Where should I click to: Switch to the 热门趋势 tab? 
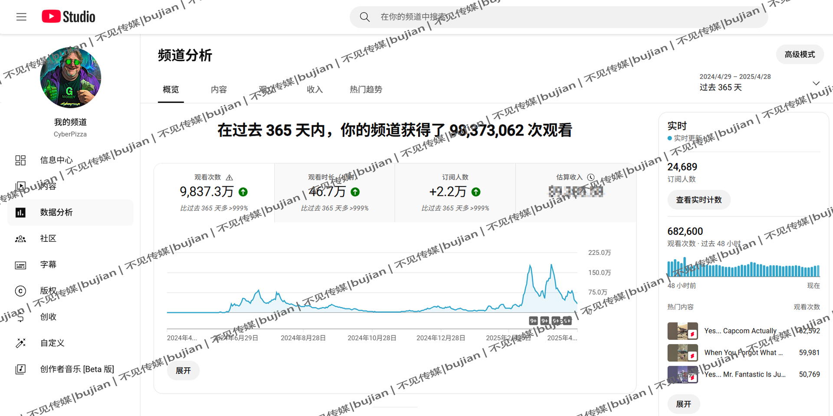[366, 90]
